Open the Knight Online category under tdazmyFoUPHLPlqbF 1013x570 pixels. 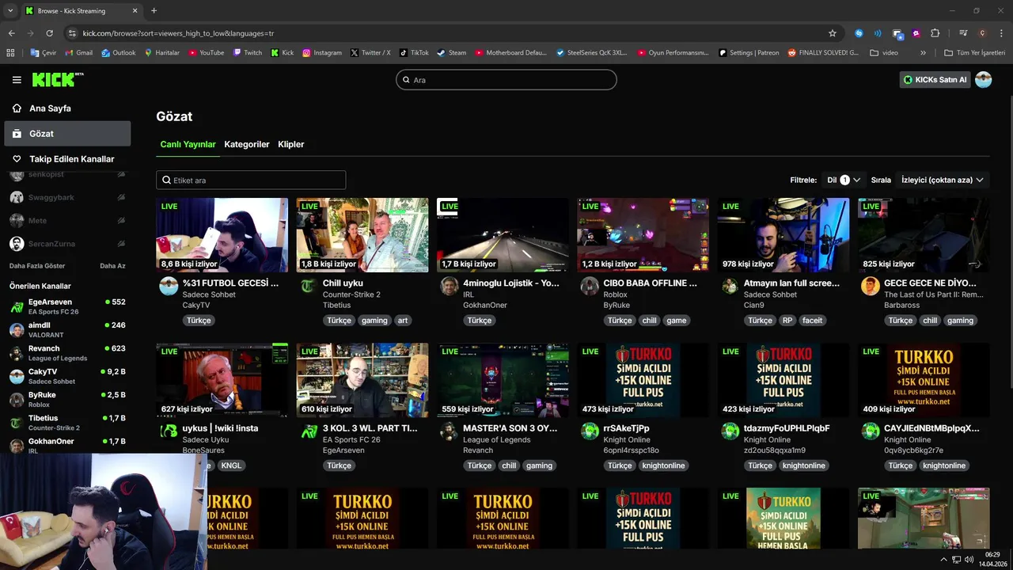[767, 439]
